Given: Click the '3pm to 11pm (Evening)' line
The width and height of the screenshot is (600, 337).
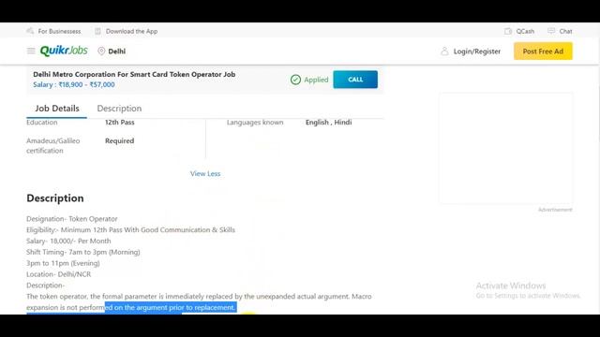Looking at the screenshot, I should click(x=63, y=263).
